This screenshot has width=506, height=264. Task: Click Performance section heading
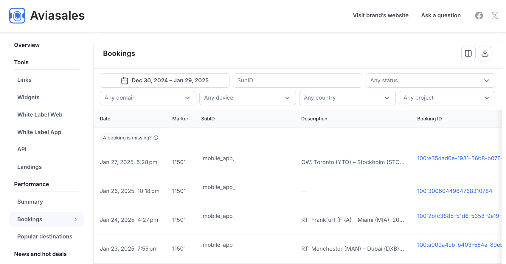(31, 184)
